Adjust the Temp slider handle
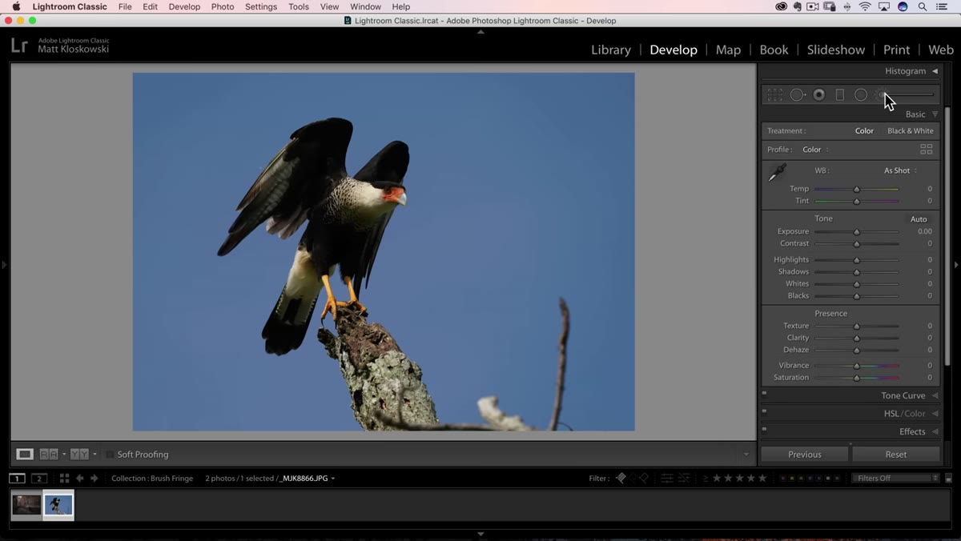961x541 pixels. click(856, 189)
